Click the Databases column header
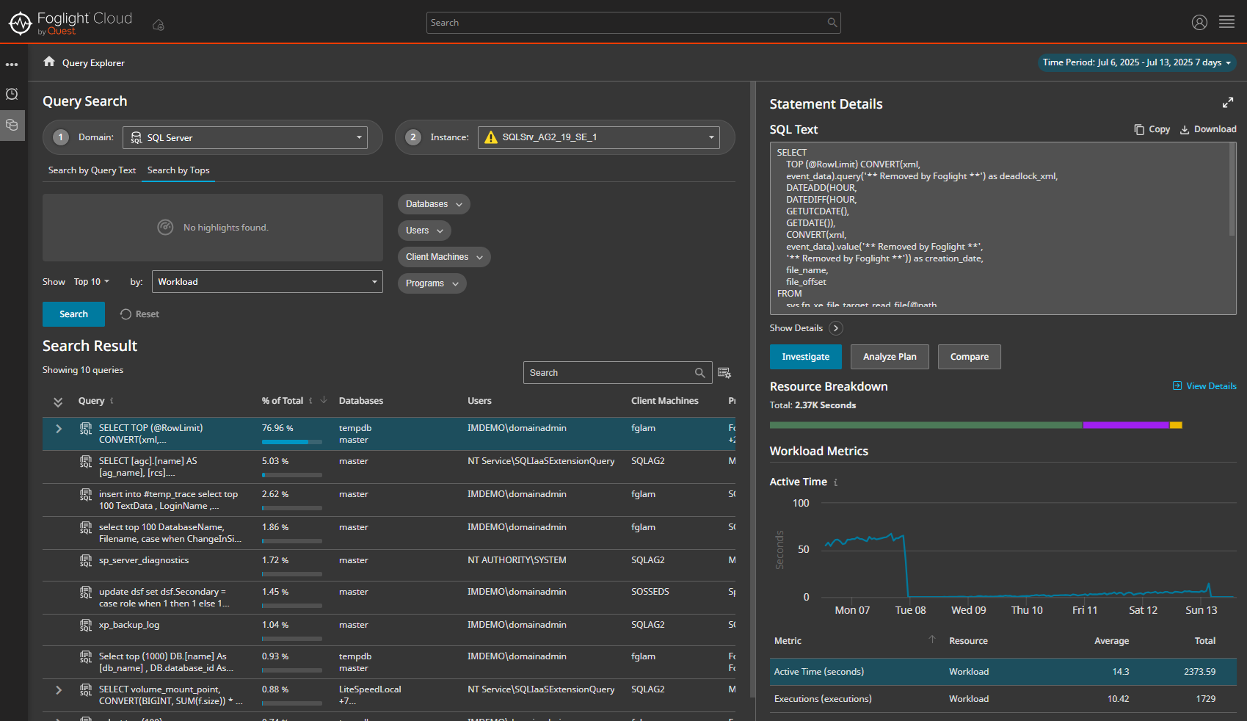Viewport: 1247px width, 721px height. 361,401
